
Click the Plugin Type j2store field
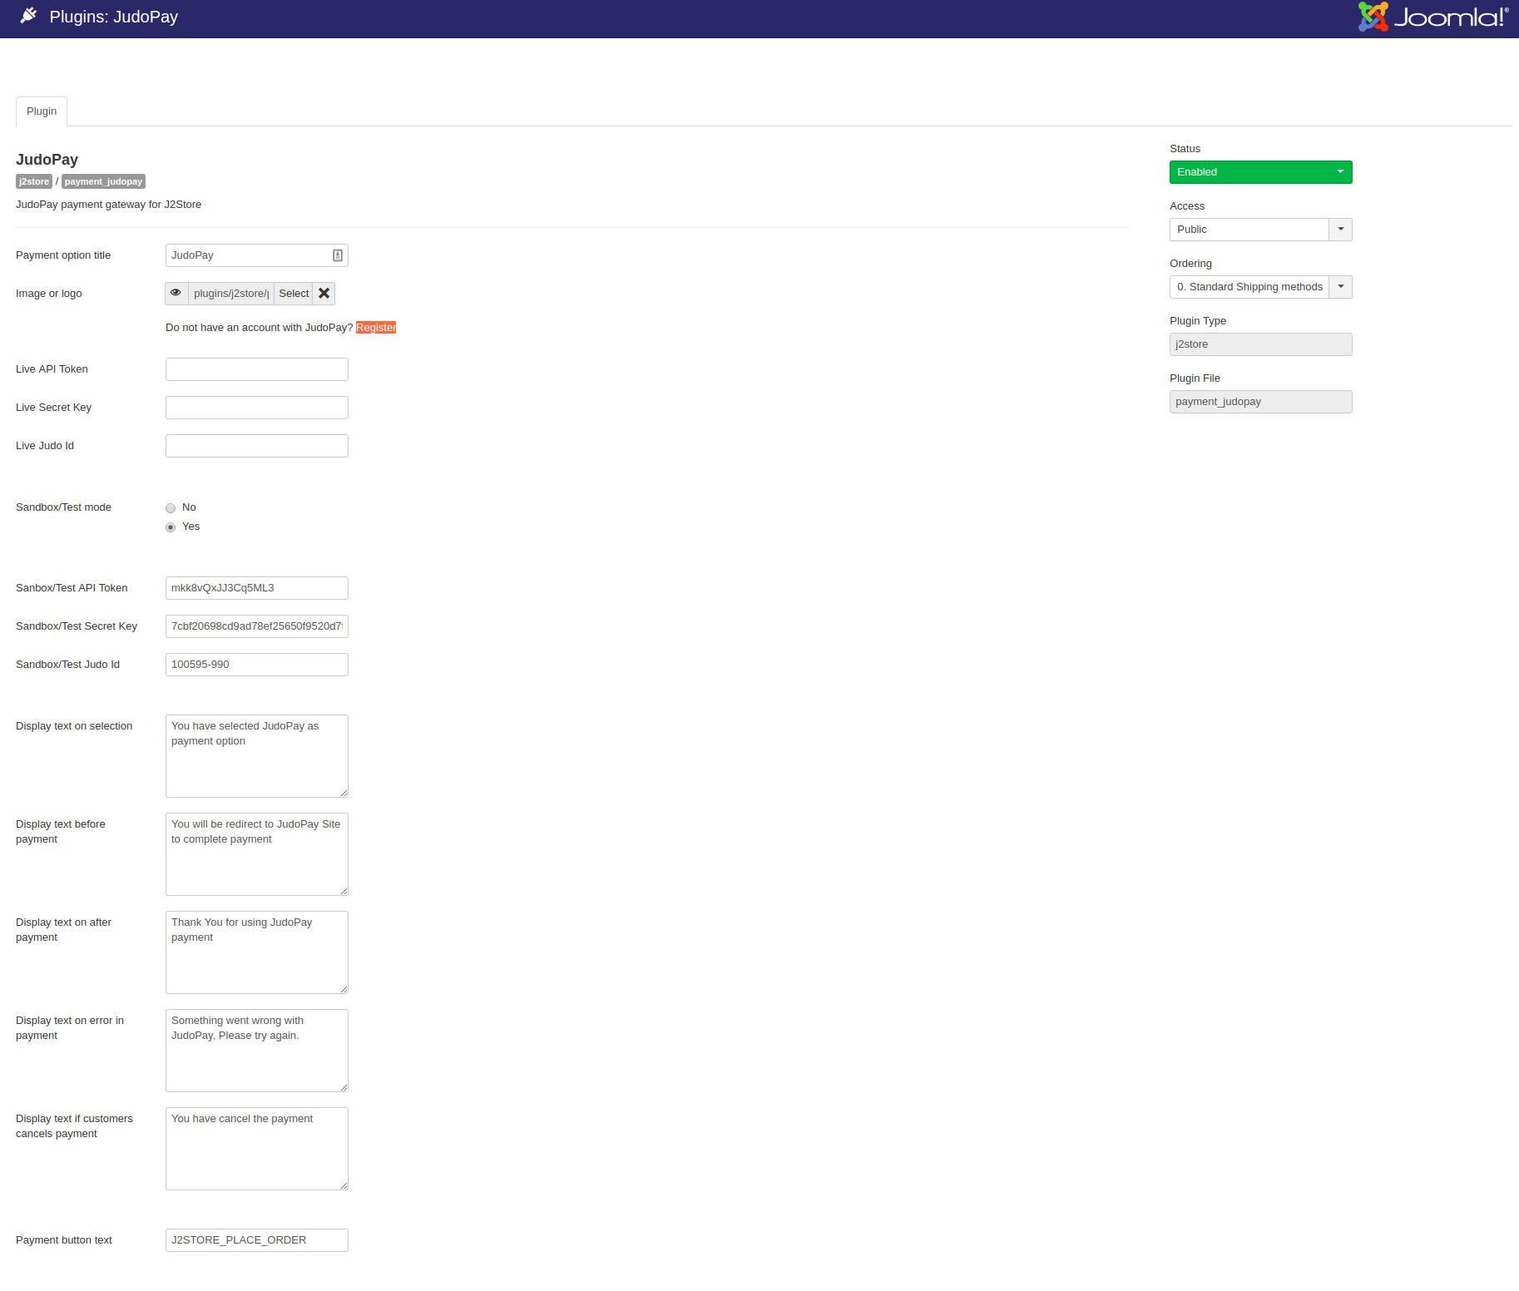[x=1261, y=344]
